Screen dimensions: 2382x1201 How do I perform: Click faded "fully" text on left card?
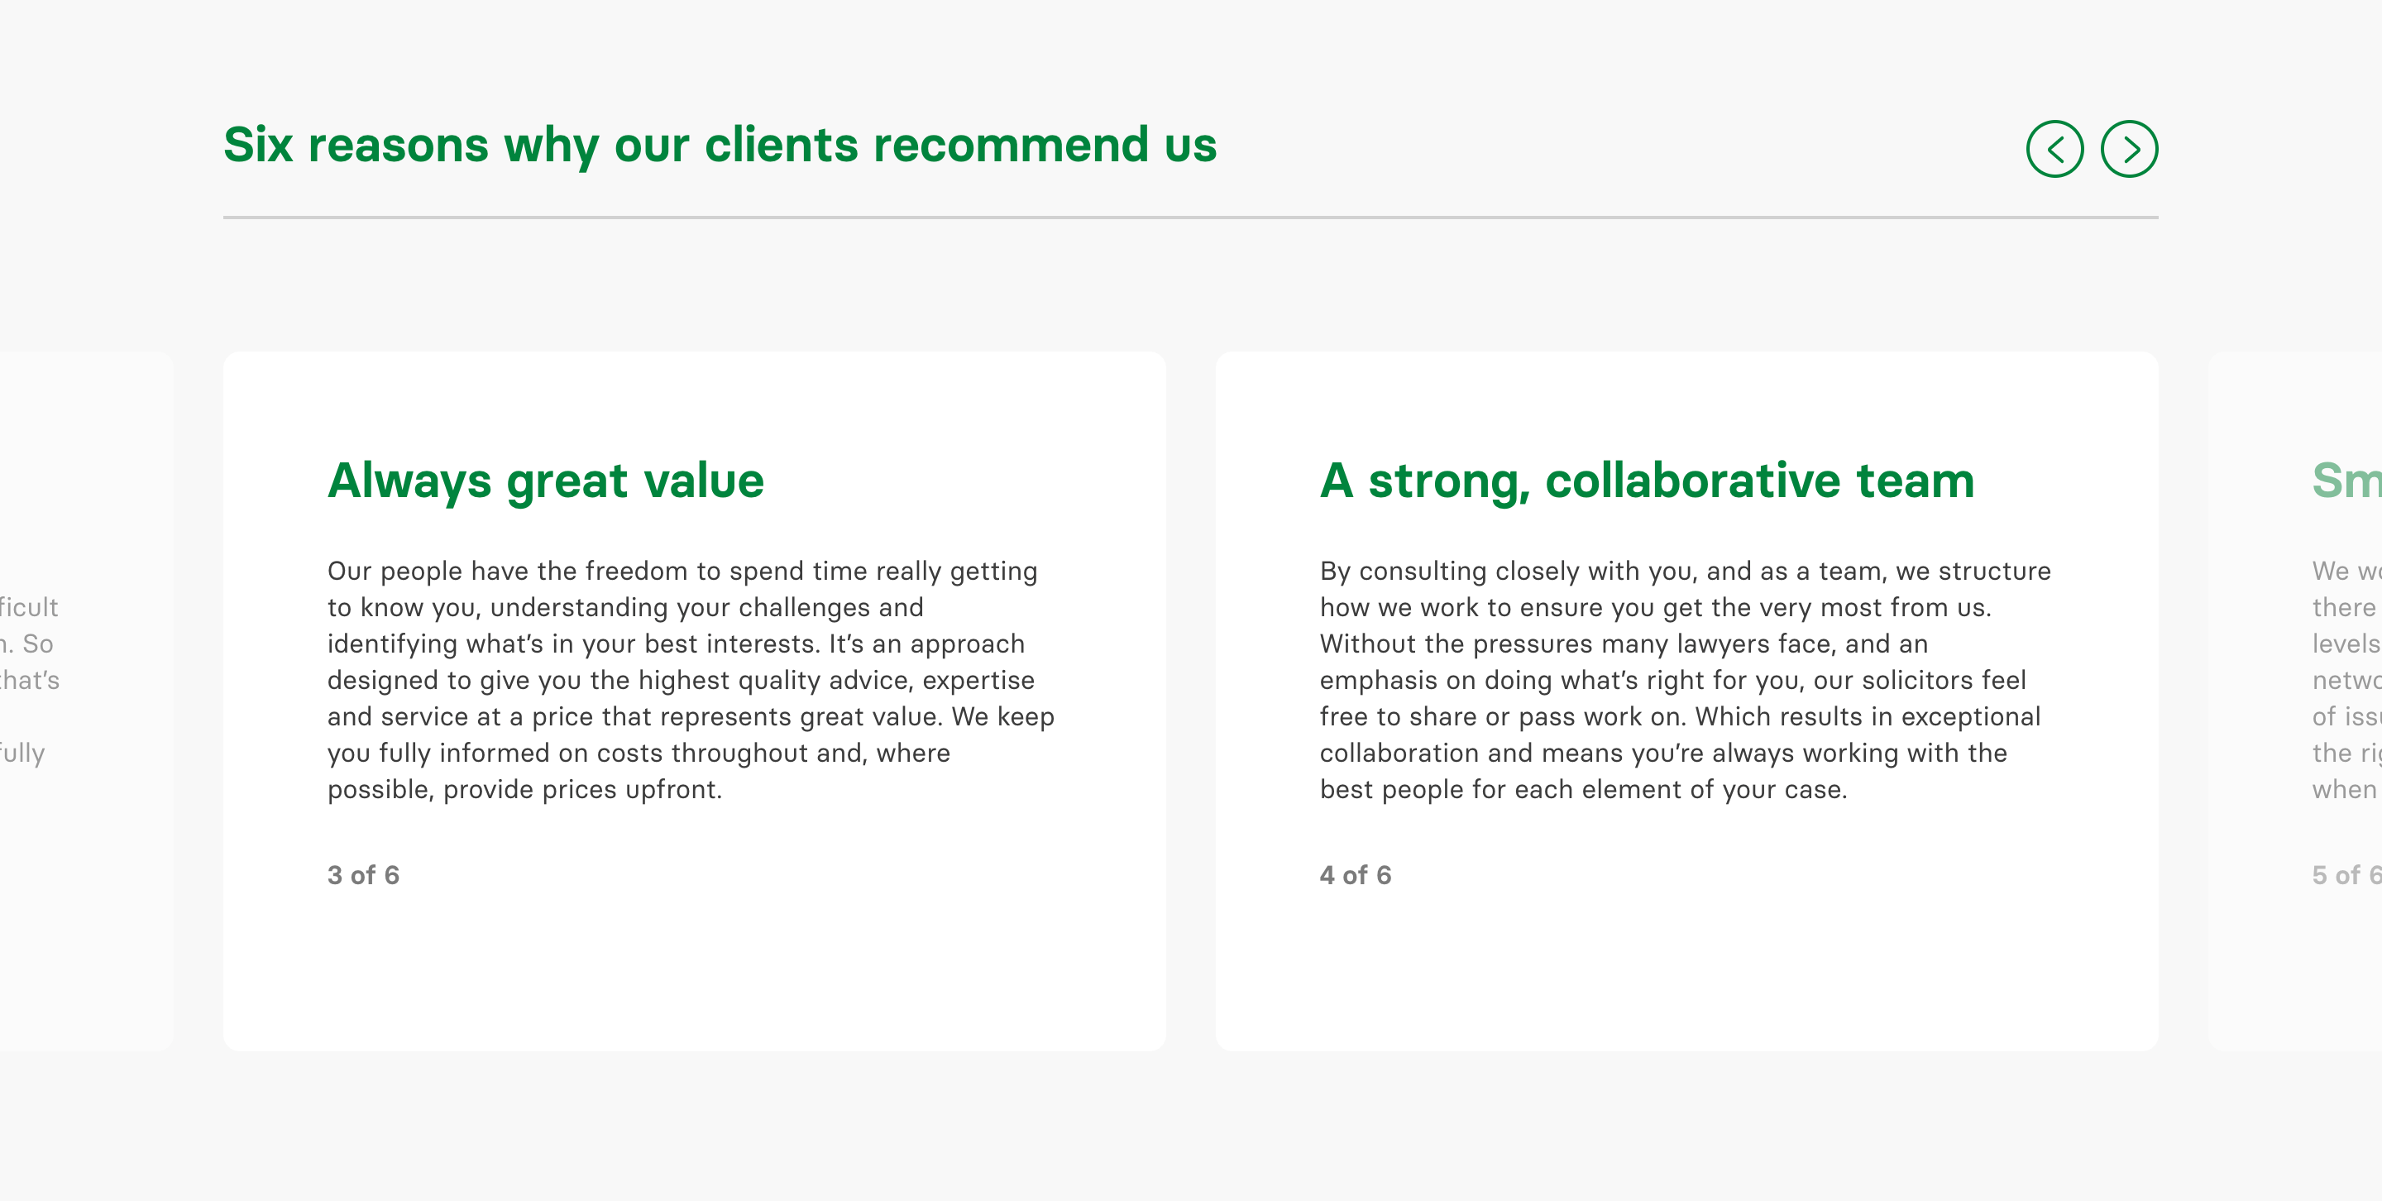[x=22, y=754]
